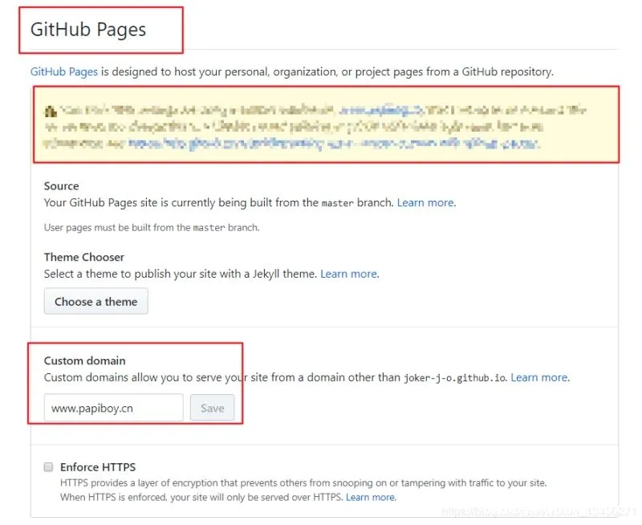
Task: Click Learn more link for Custom domain
Action: point(539,377)
